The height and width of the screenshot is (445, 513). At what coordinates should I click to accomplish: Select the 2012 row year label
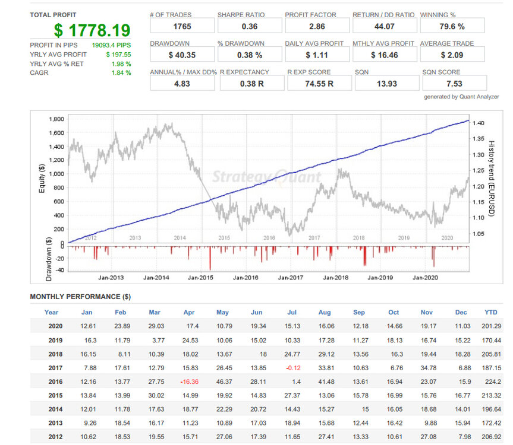point(55,437)
